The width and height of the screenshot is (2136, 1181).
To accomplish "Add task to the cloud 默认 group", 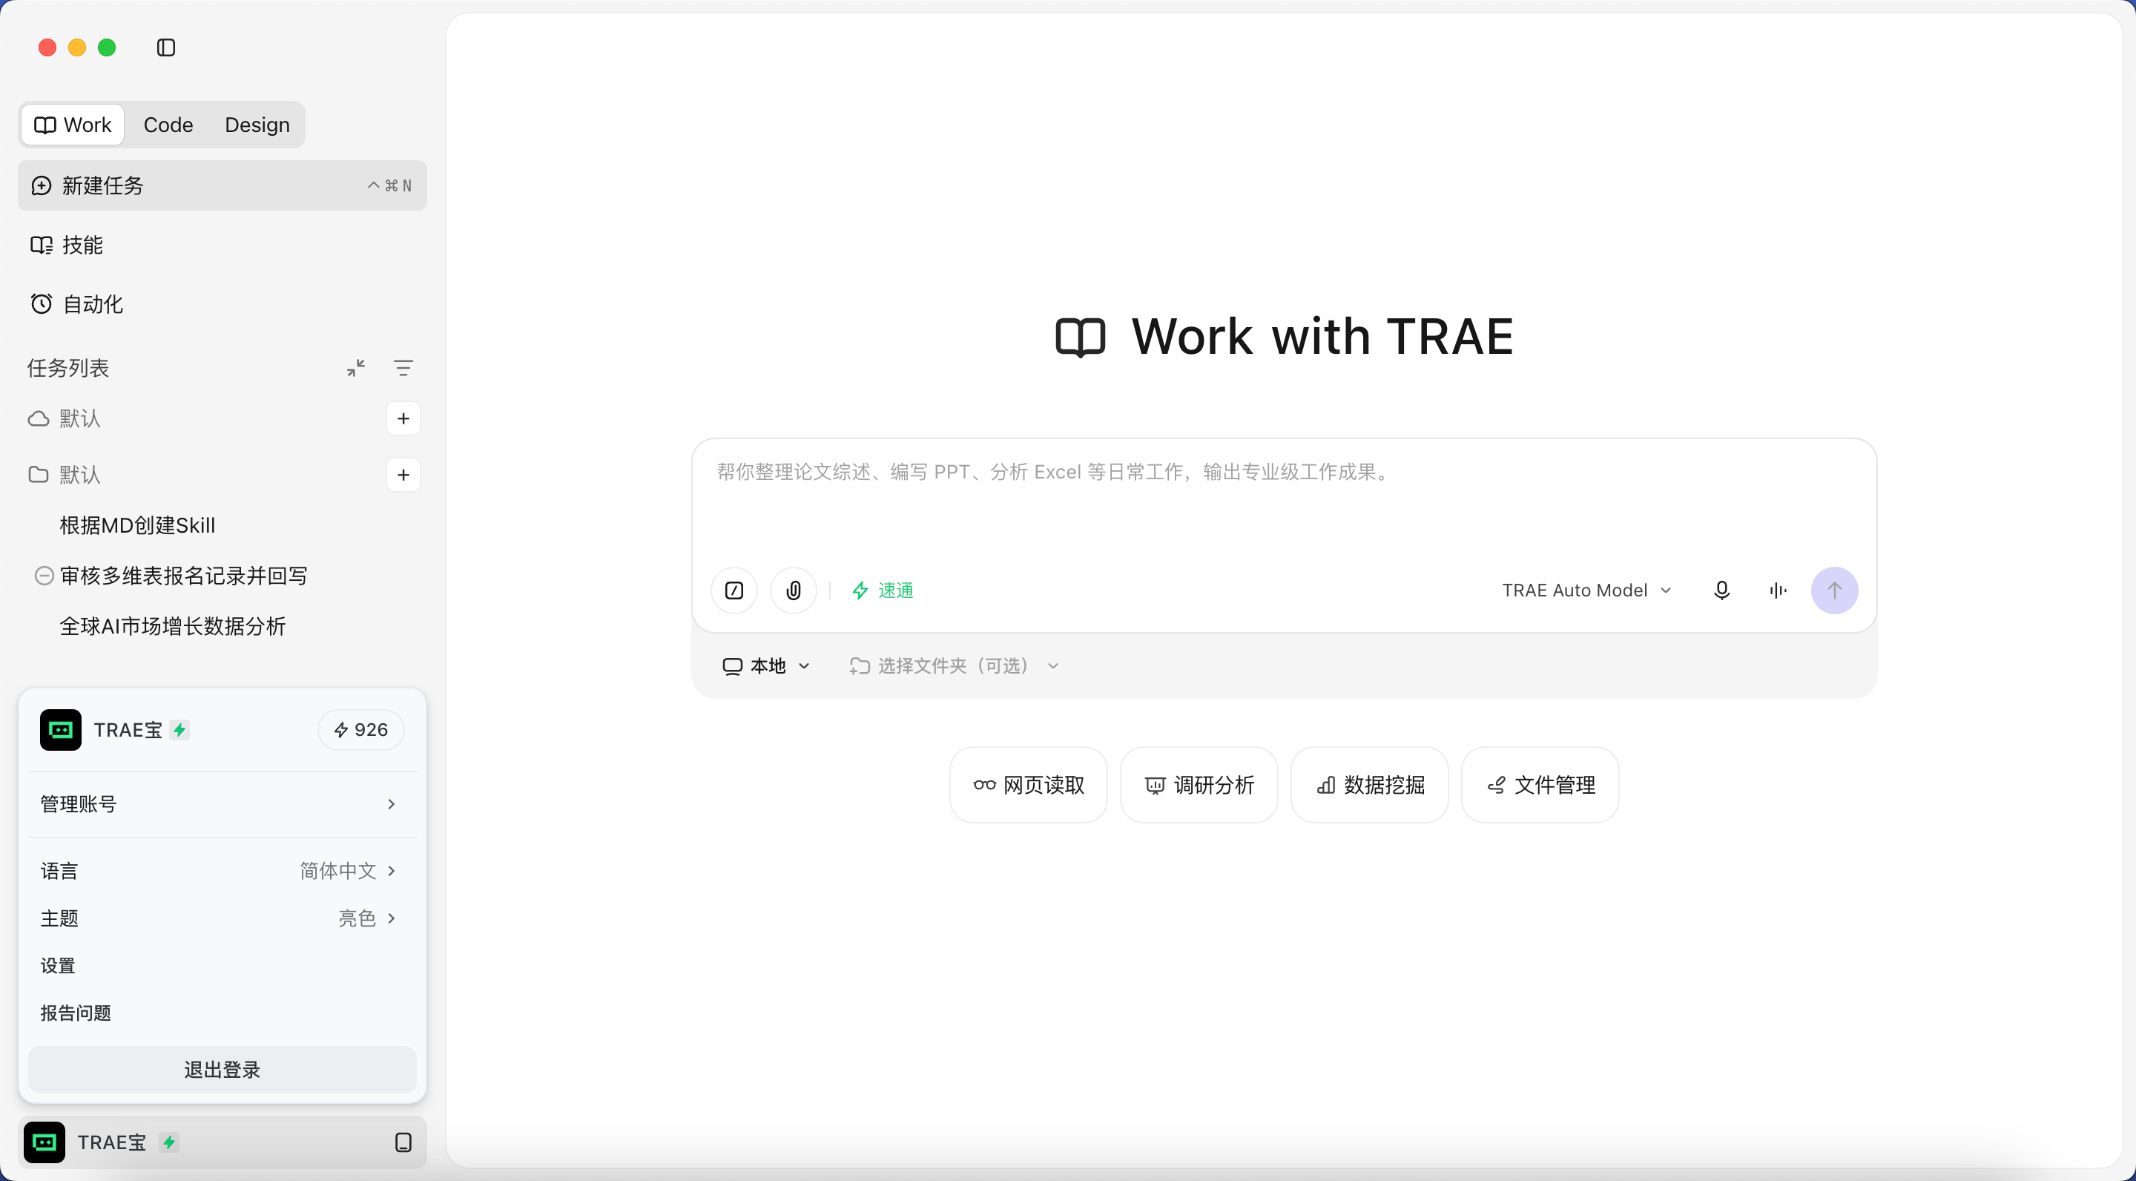I will [x=403, y=419].
